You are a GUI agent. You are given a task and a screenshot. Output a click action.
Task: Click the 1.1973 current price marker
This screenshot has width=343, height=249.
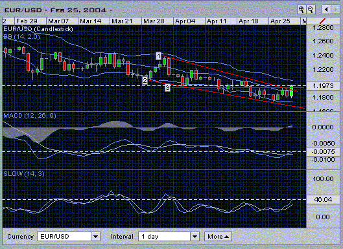[x=323, y=86]
